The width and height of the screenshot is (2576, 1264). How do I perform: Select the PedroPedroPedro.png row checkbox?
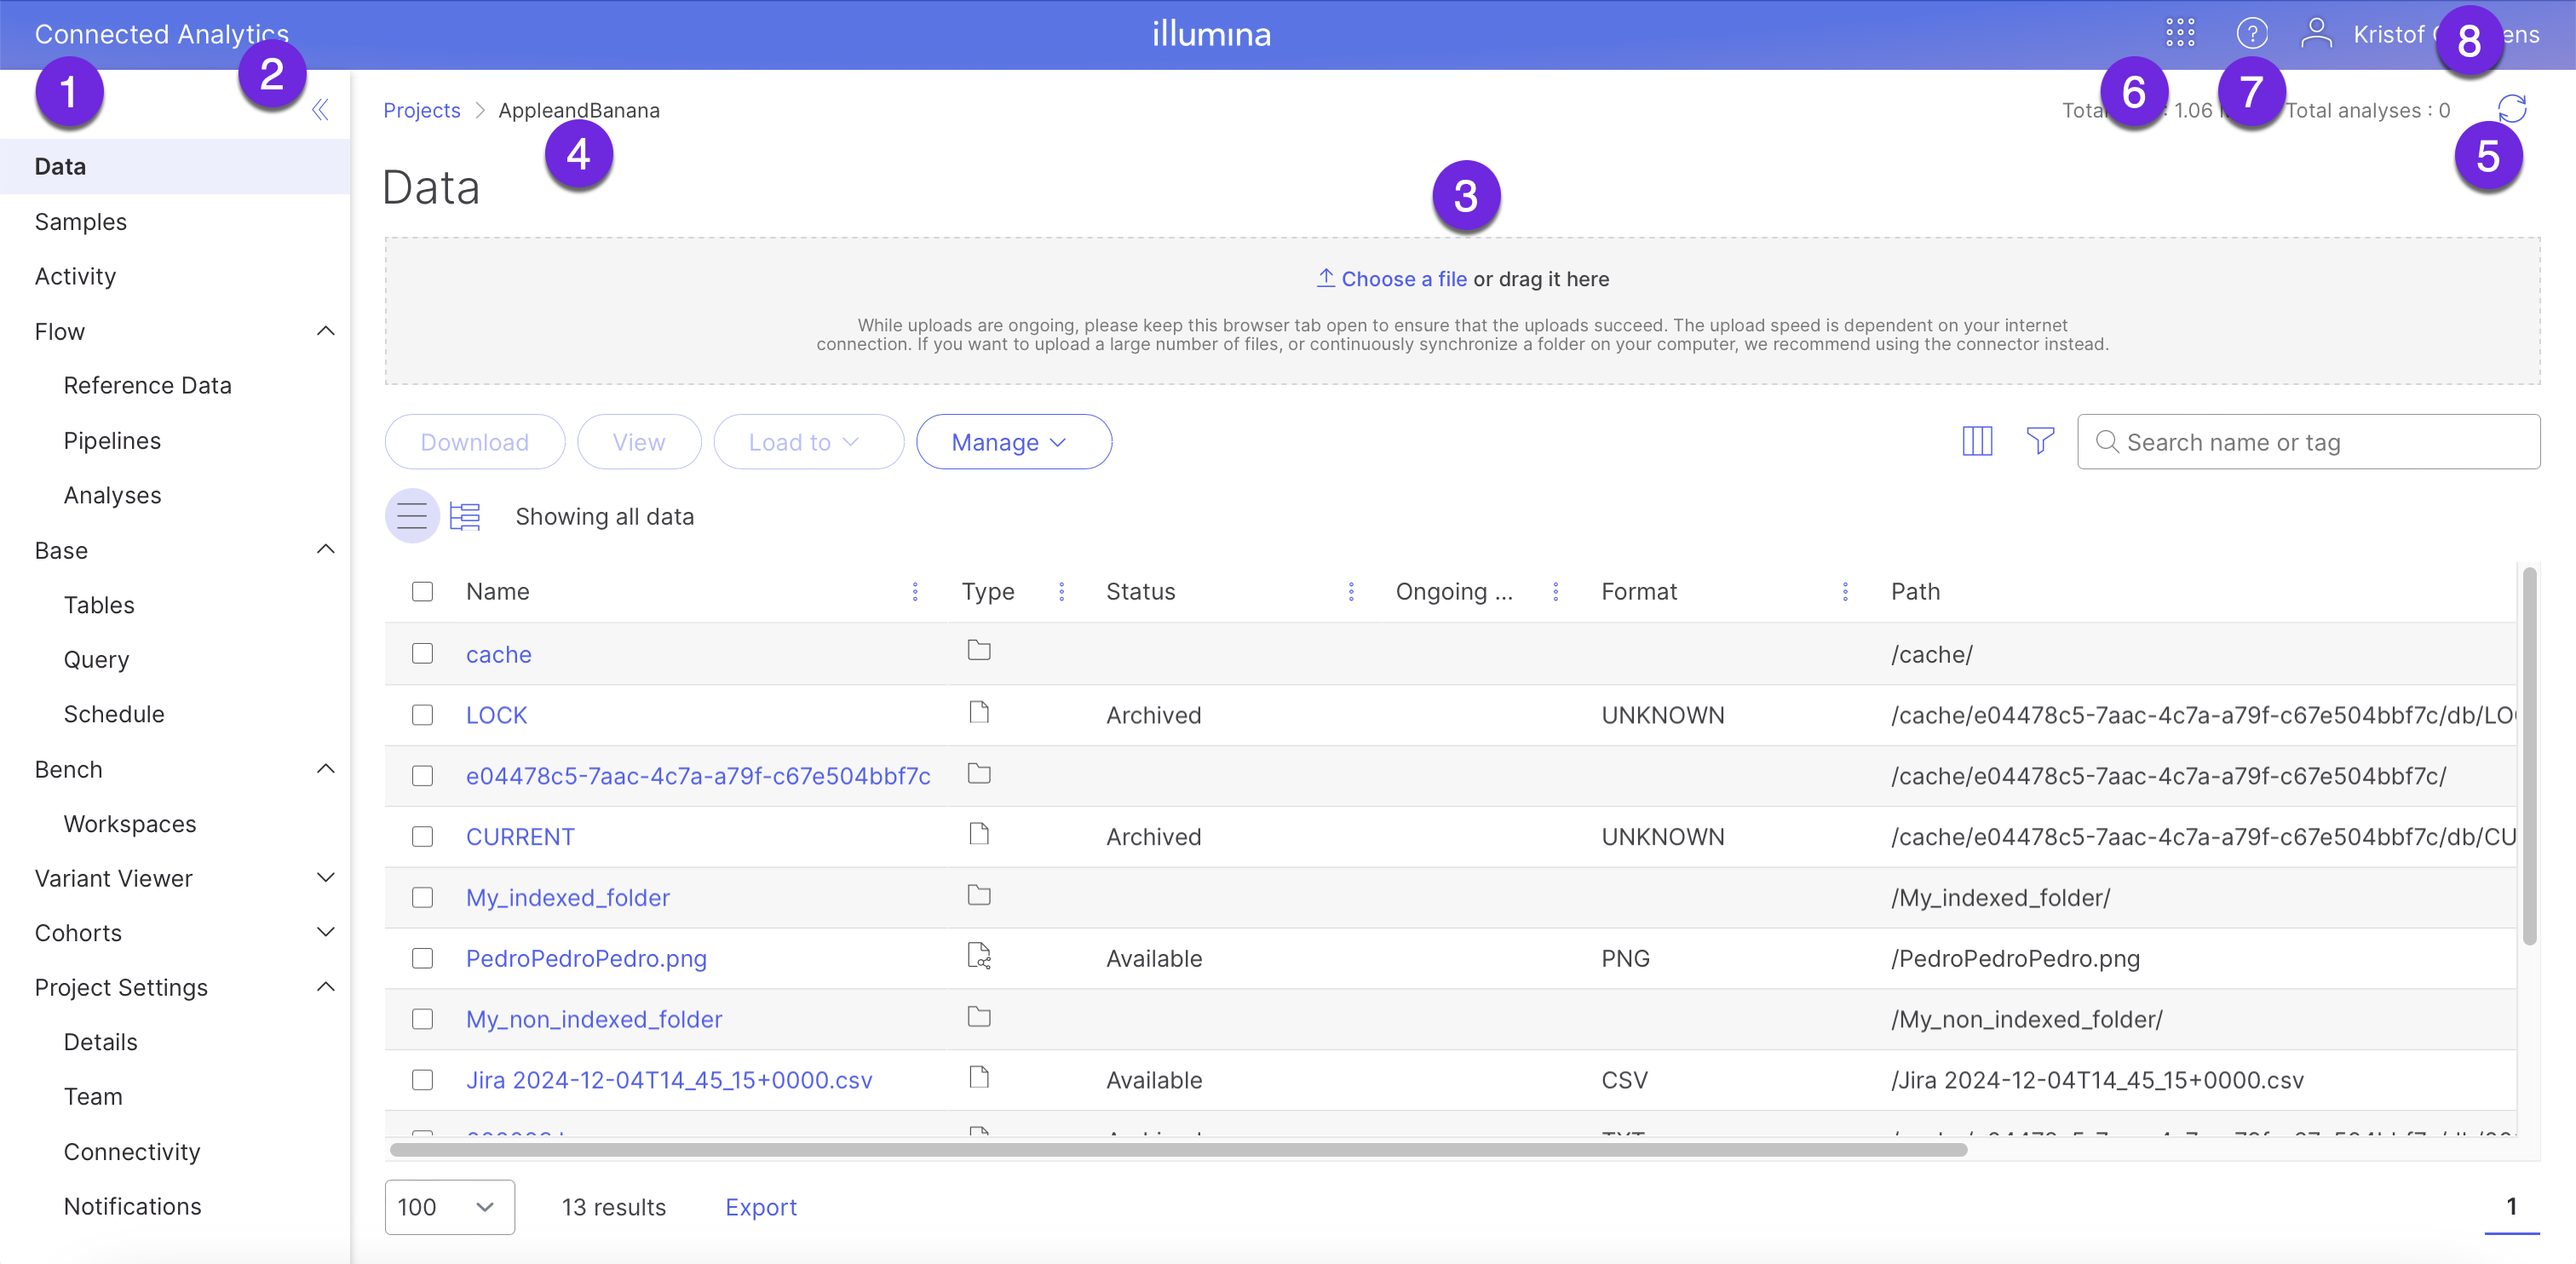pos(422,958)
